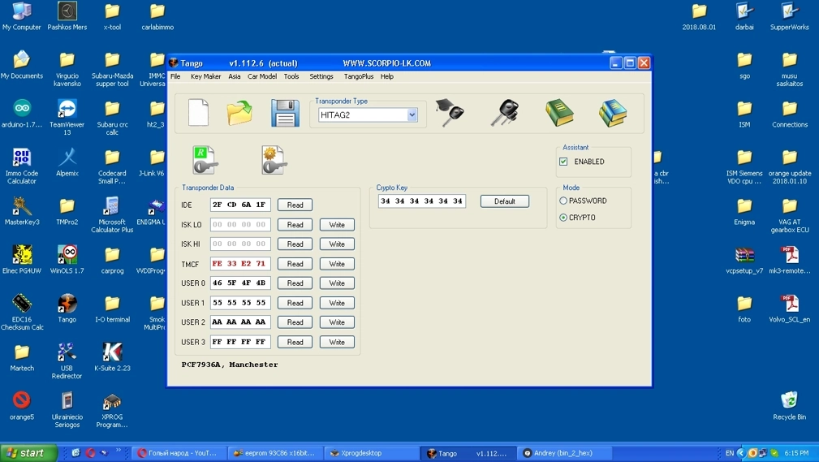Click the USER 0 value field
819x462 pixels.
pos(240,283)
